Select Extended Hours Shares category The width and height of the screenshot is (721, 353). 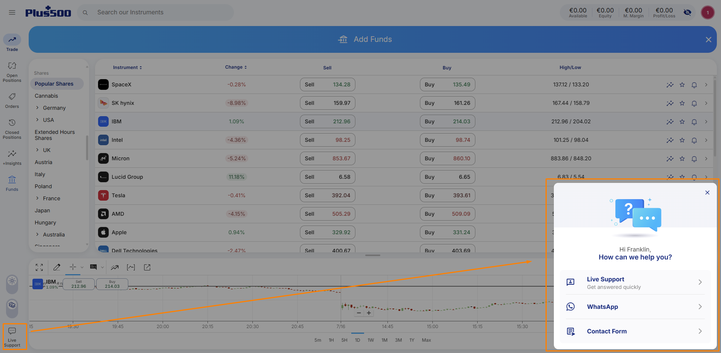(x=55, y=135)
